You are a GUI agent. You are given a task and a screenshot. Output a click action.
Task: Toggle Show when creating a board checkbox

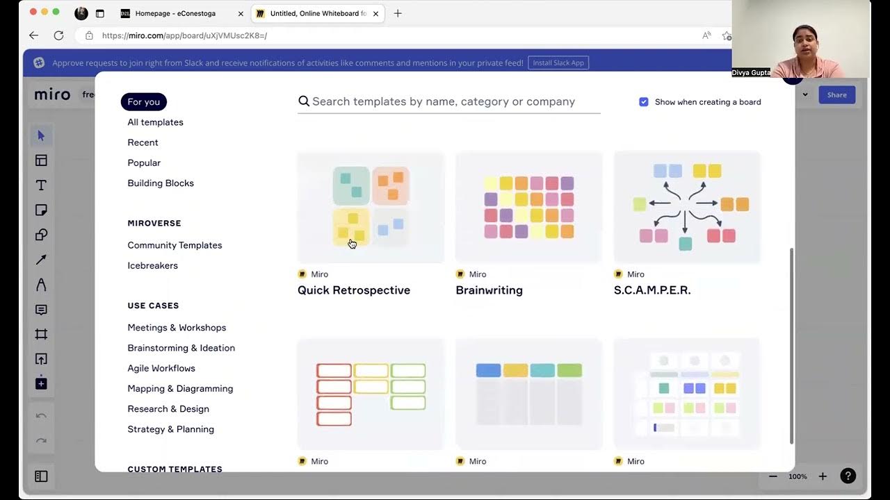(644, 102)
